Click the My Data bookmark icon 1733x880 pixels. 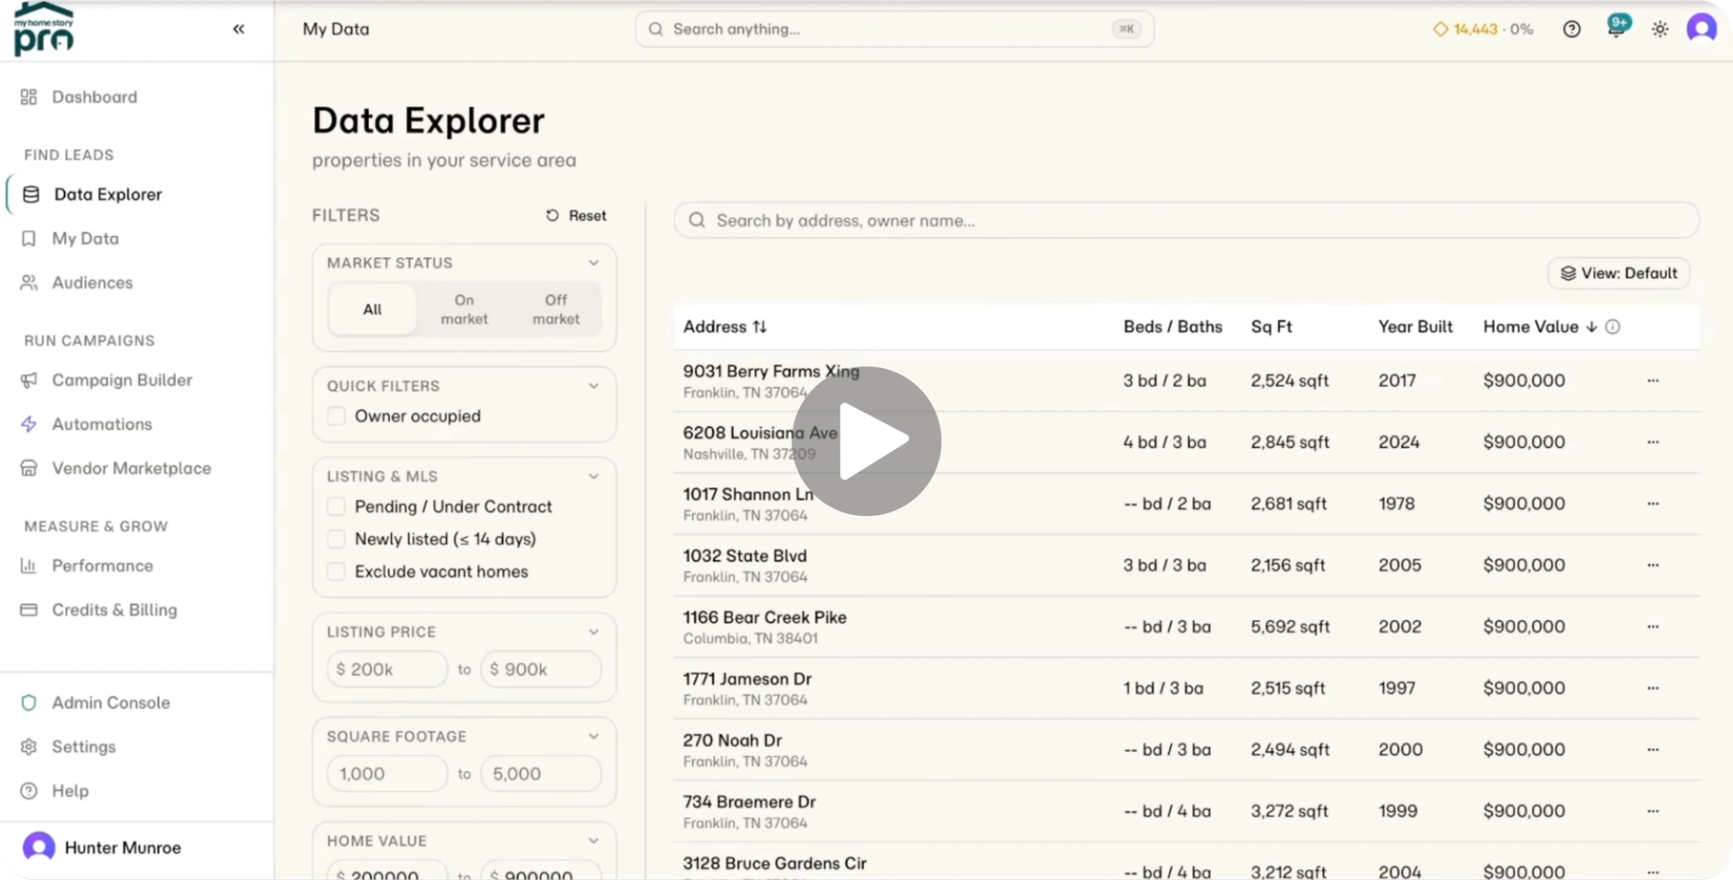tap(29, 238)
